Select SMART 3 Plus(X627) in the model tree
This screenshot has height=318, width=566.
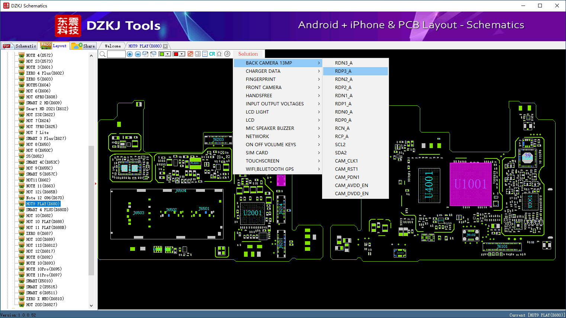pos(46,138)
